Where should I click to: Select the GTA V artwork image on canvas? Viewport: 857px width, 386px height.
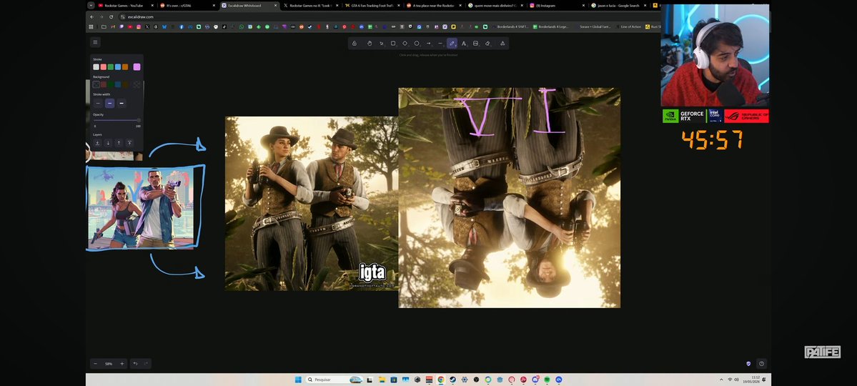point(141,208)
